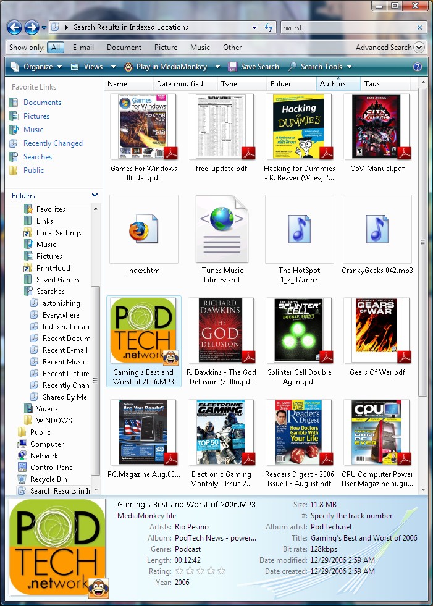Expand the address bar history dropdown
Screen dimensions: 433x606
(254, 27)
